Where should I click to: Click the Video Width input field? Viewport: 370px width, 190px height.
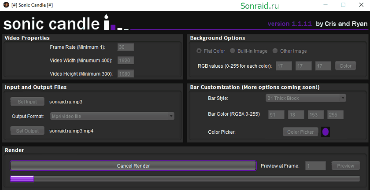click(126, 60)
